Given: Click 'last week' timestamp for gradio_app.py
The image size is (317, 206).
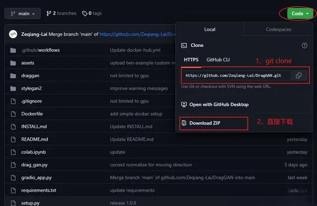Looking at the screenshot, I should pyautogui.click(x=297, y=177).
